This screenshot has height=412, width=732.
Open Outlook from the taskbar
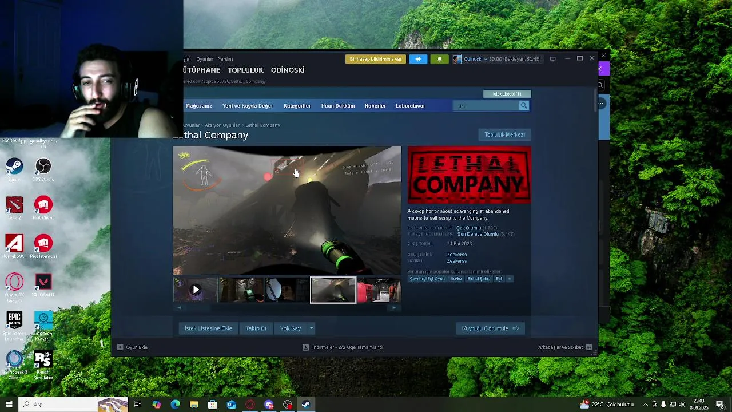pos(231,405)
